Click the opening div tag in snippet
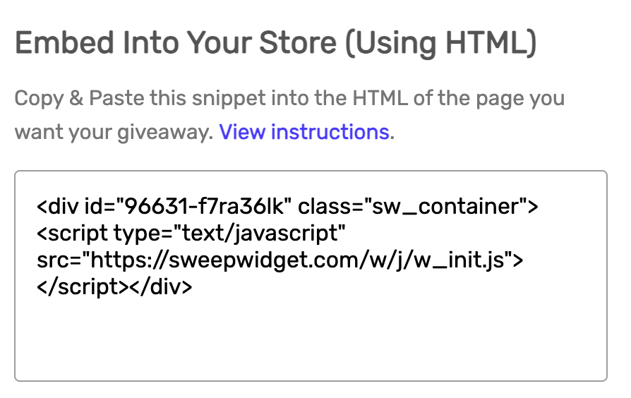631x398 pixels. point(53,207)
